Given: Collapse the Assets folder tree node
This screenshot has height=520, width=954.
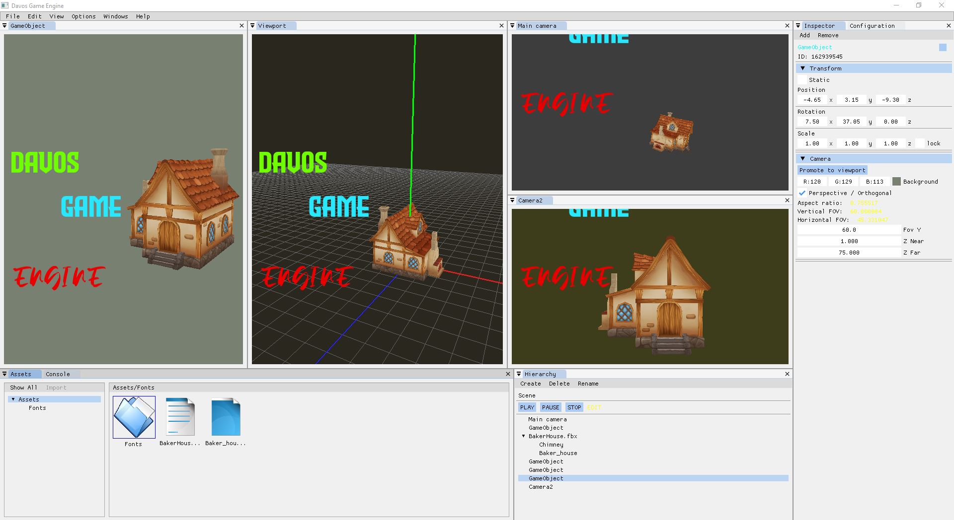Looking at the screenshot, I should coord(13,399).
